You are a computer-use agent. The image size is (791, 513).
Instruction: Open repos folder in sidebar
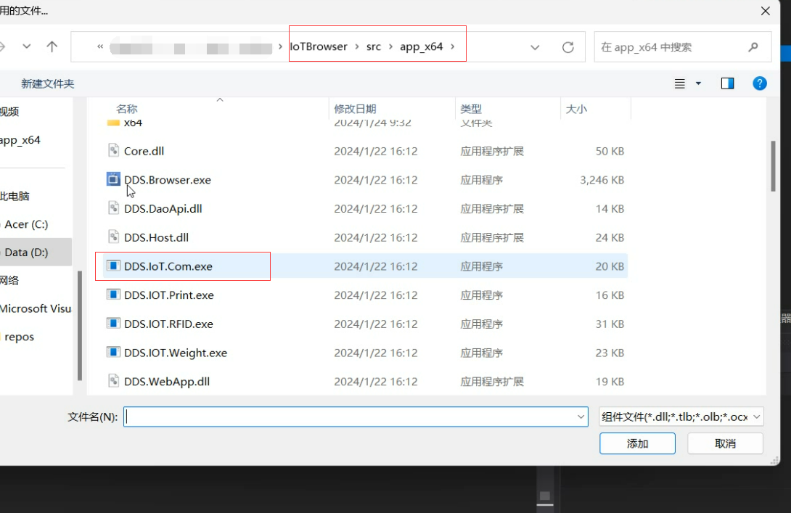(x=19, y=337)
